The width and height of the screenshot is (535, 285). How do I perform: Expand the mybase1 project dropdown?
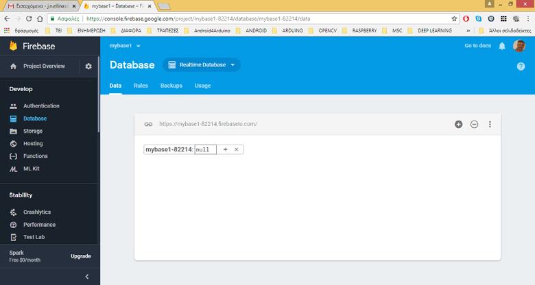point(125,46)
